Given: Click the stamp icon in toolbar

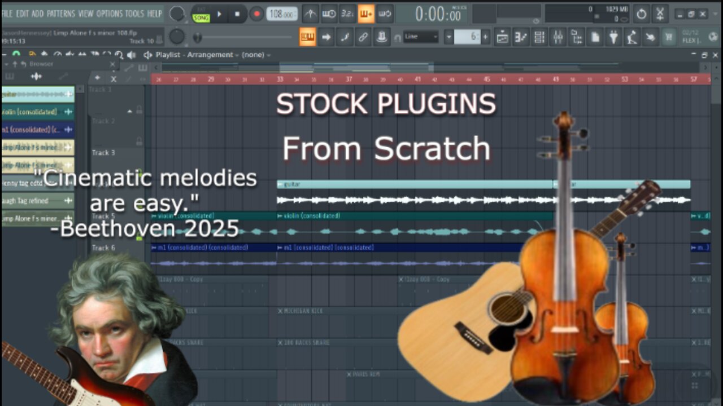Looking at the screenshot, I should [x=382, y=37].
